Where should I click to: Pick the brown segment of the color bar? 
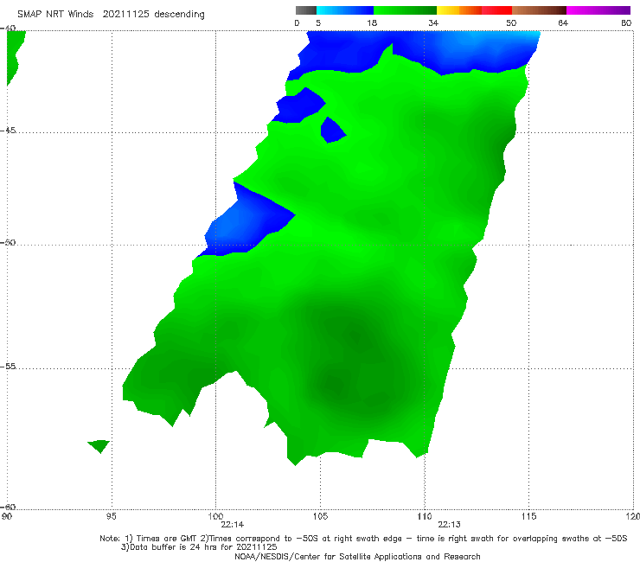click(x=539, y=10)
